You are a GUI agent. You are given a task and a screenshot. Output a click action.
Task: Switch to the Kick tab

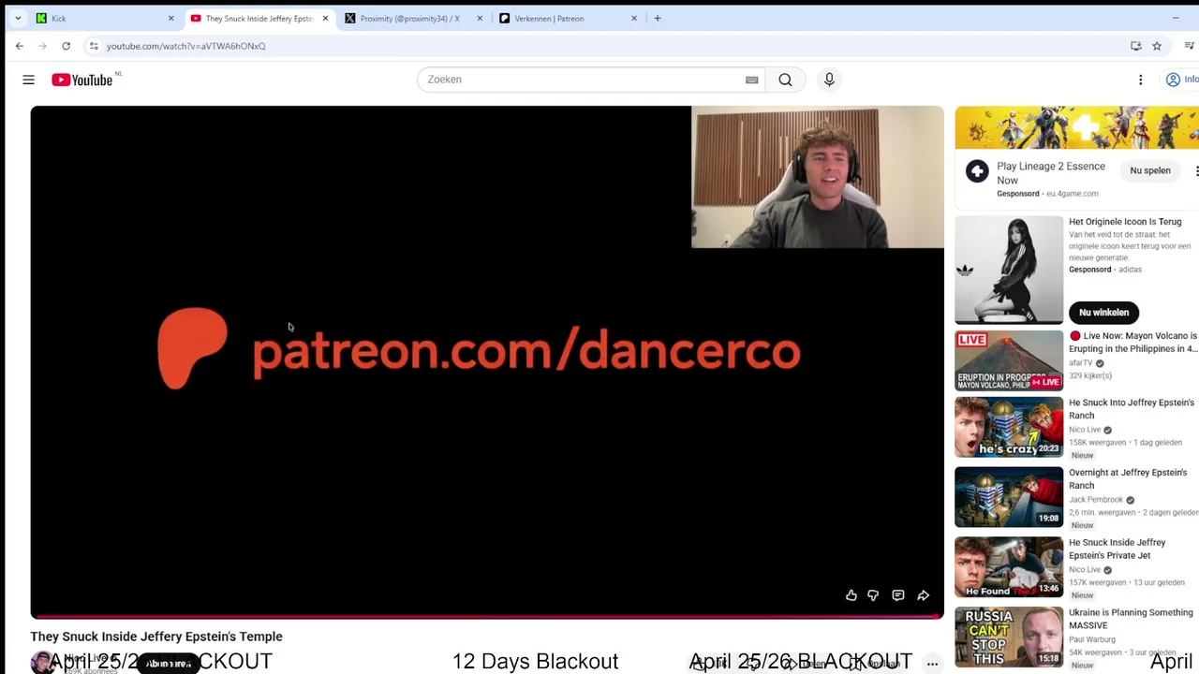point(105,18)
